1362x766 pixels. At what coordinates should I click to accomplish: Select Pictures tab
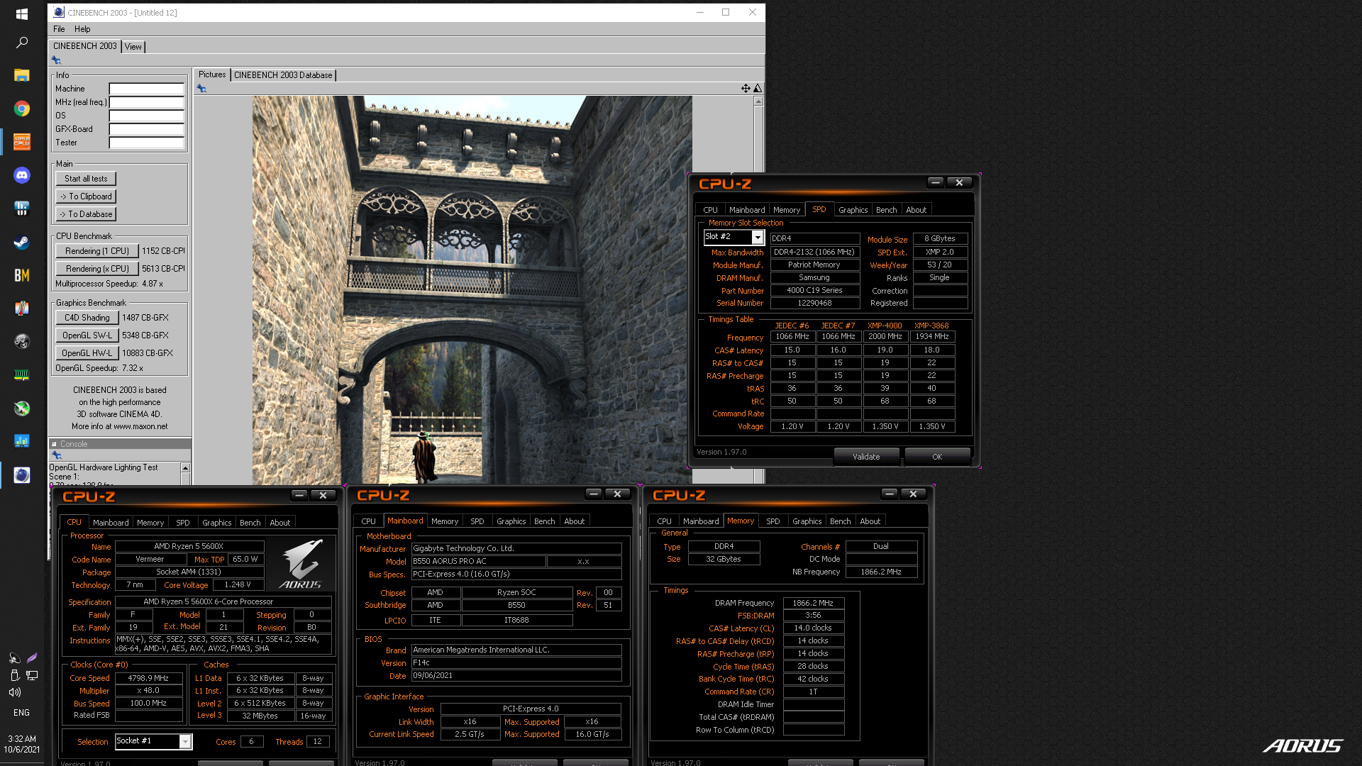click(212, 74)
